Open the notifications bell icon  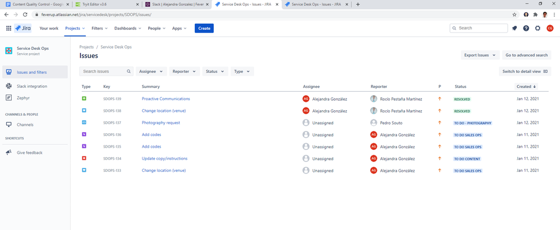[x=515, y=28]
